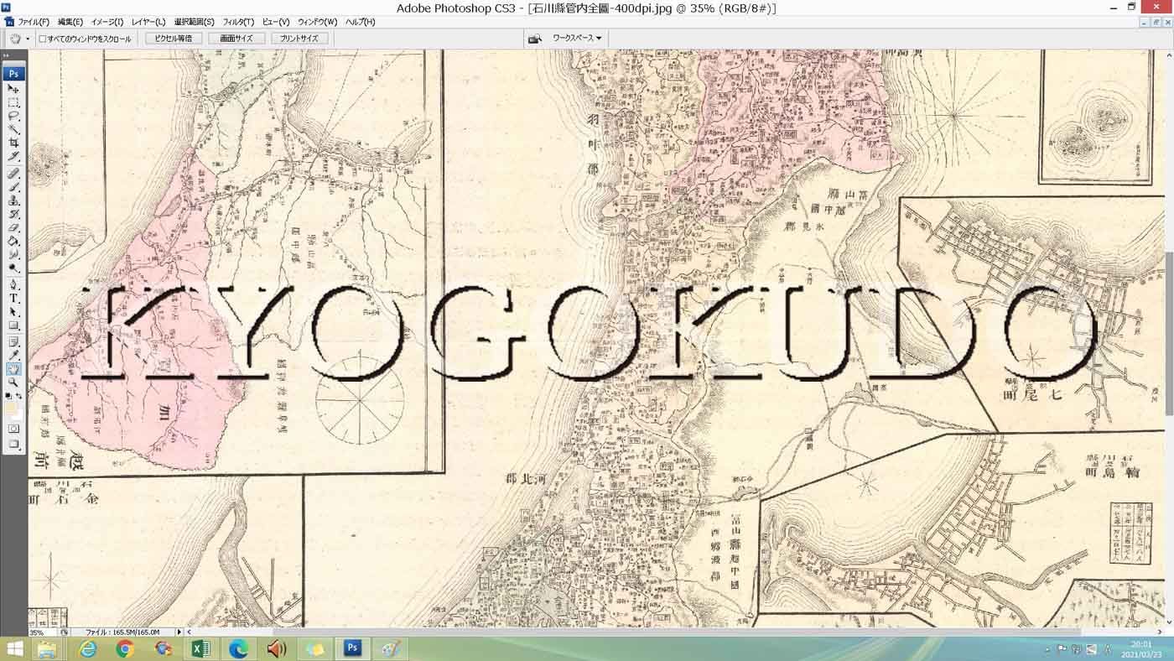Open the ヘルプ(H) menu
This screenshot has width=1174, height=661.
coord(360,22)
